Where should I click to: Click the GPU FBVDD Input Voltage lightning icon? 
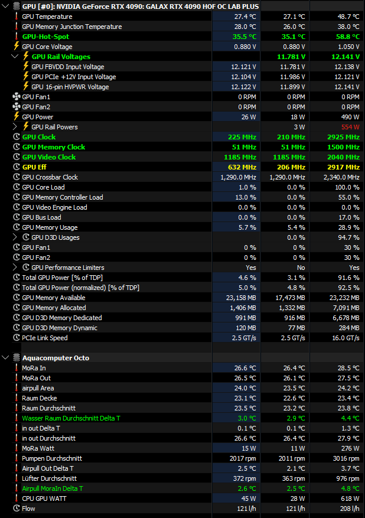point(26,66)
